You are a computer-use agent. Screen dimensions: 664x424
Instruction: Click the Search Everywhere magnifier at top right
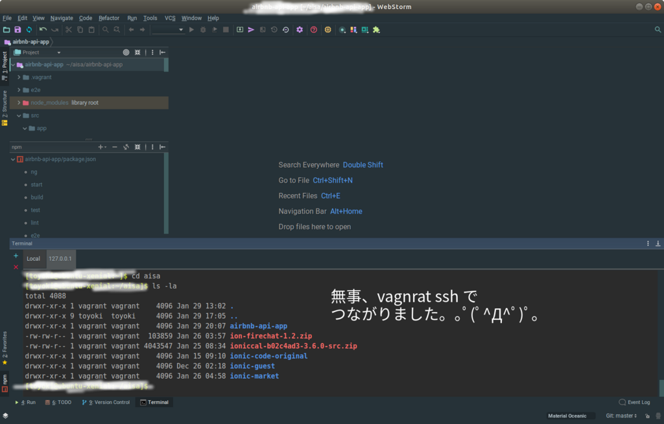pos(658,30)
